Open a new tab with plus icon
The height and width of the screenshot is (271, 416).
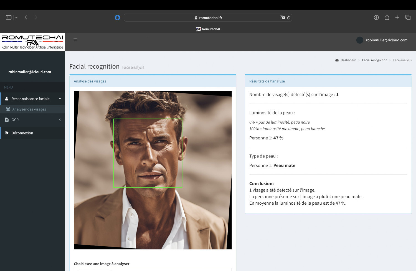[397, 17]
